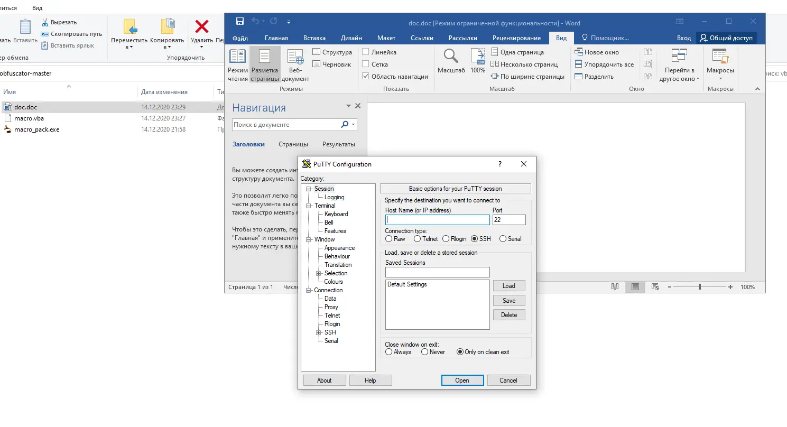This screenshot has width=787, height=427.
Task: Select Always close window on exit
Action: coord(389,352)
